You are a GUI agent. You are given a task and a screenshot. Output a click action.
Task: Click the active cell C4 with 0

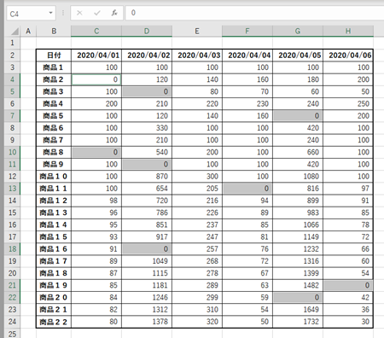point(96,79)
